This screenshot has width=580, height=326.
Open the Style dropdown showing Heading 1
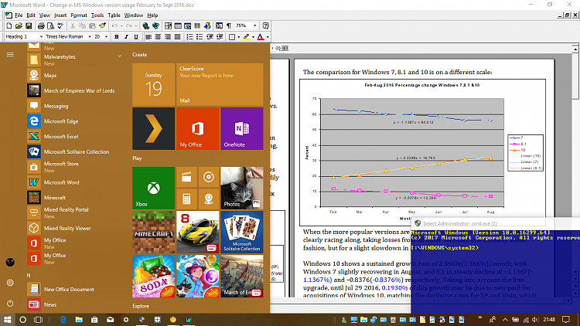[41, 36]
